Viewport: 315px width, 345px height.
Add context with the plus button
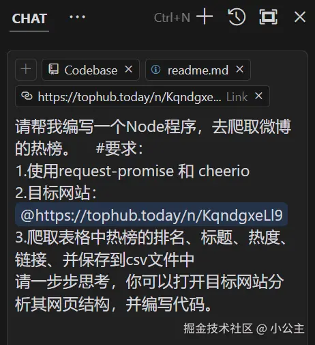point(26,69)
